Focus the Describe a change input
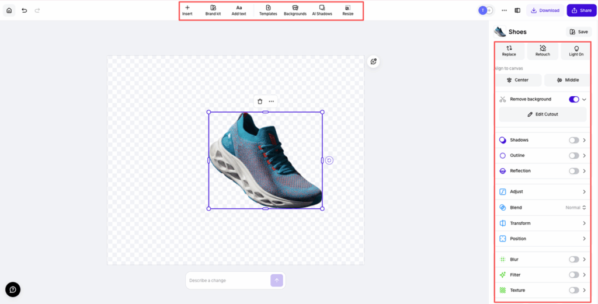The width and height of the screenshot is (598, 304). (229, 281)
